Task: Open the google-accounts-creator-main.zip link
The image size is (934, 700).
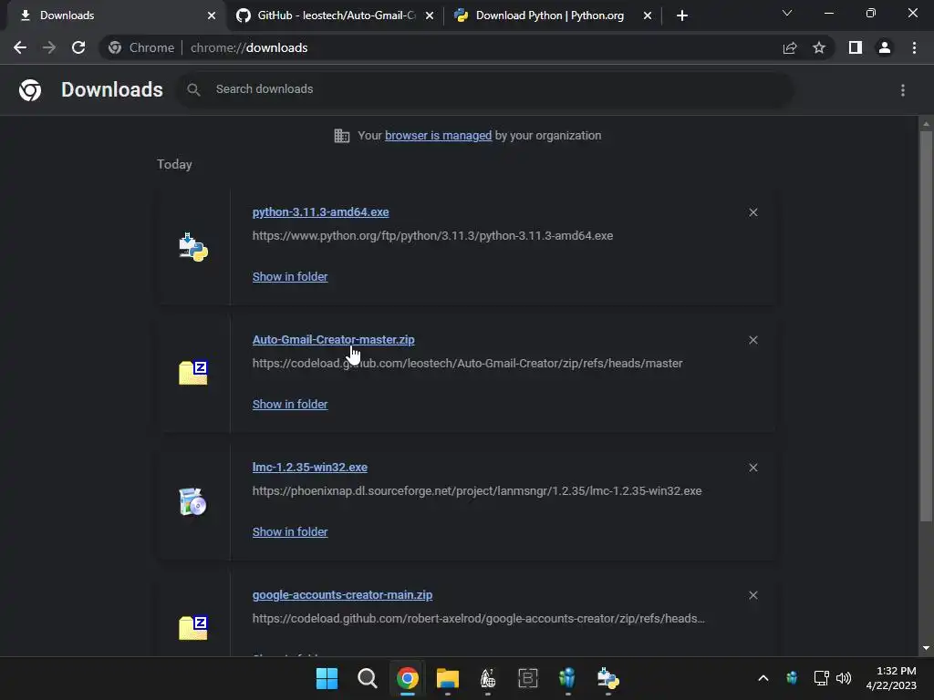Action: pos(343,594)
